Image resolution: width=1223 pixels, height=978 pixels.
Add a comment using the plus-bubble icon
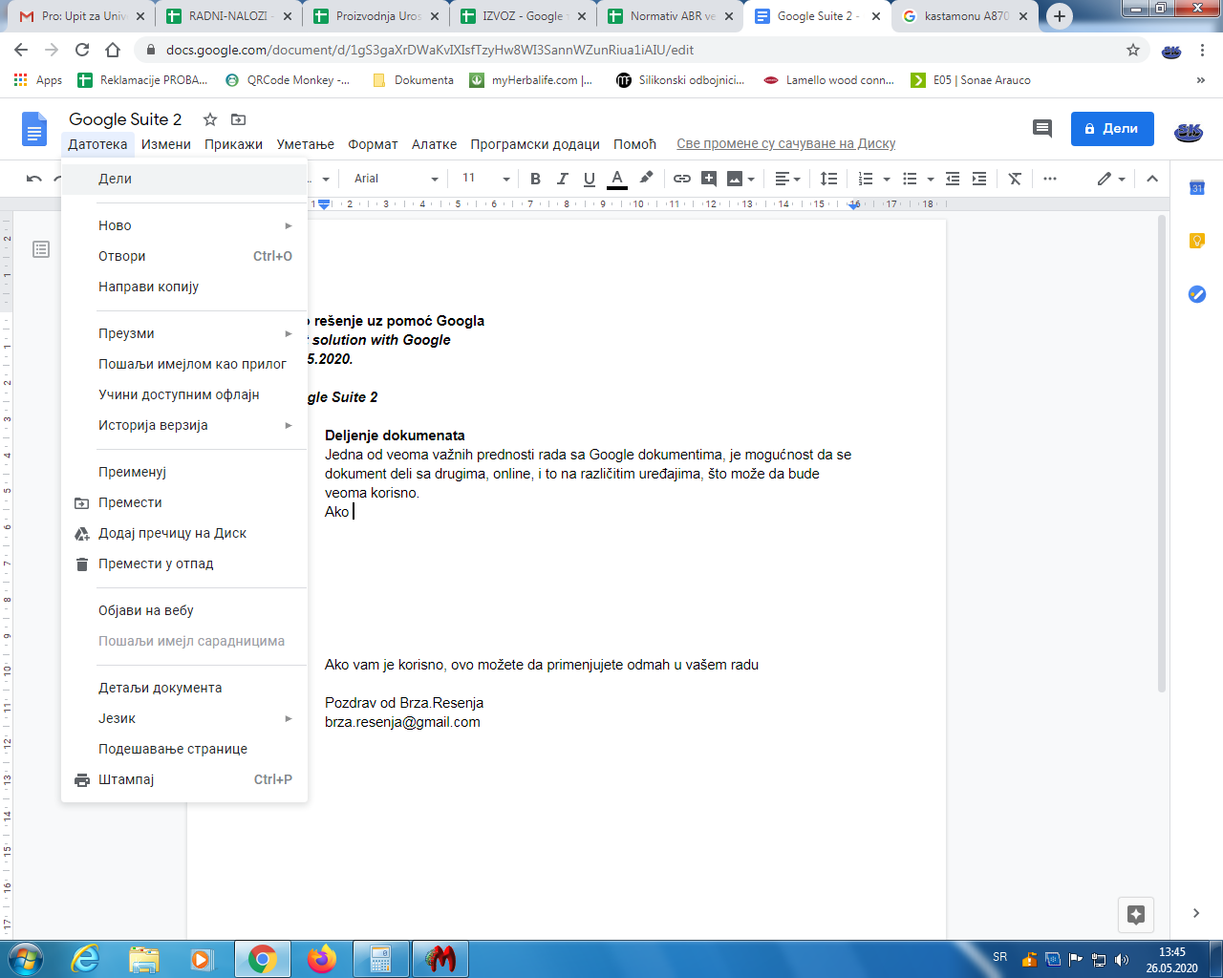click(x=709, y=179)
